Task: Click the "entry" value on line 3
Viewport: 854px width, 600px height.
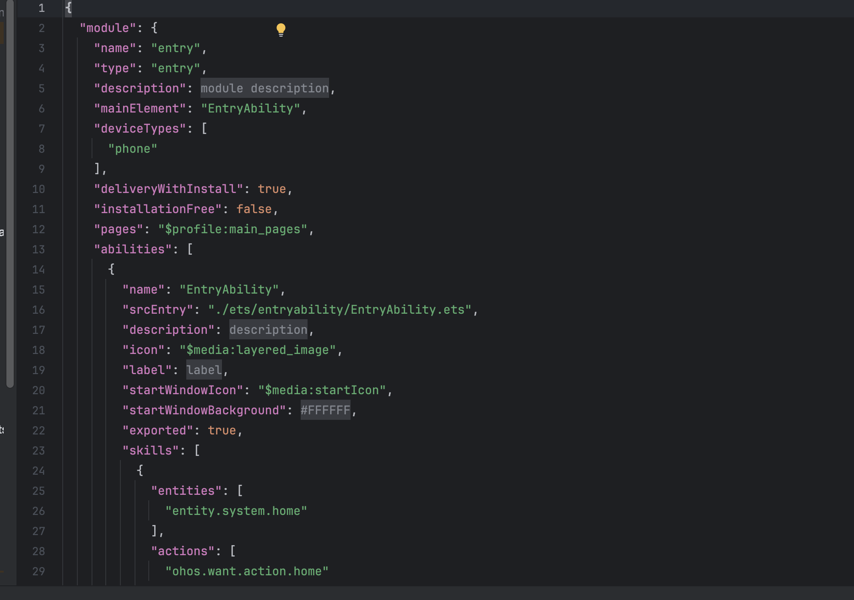Action: coord(176,48)
